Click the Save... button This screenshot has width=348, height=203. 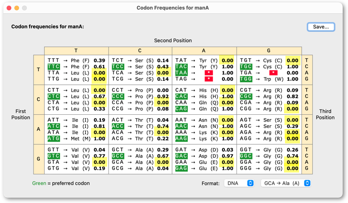(321, 27)
